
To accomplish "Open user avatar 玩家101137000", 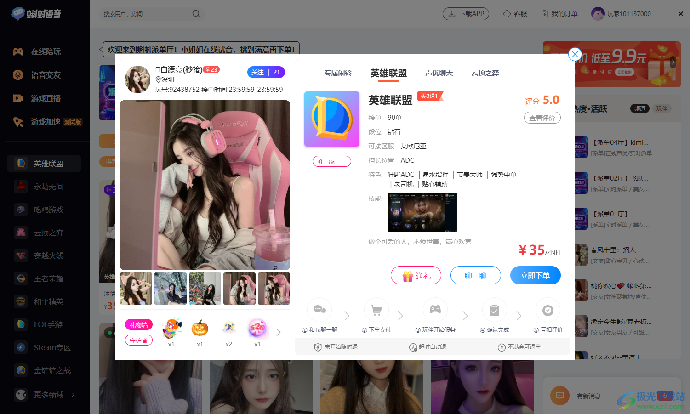I will tap(598, 14).
